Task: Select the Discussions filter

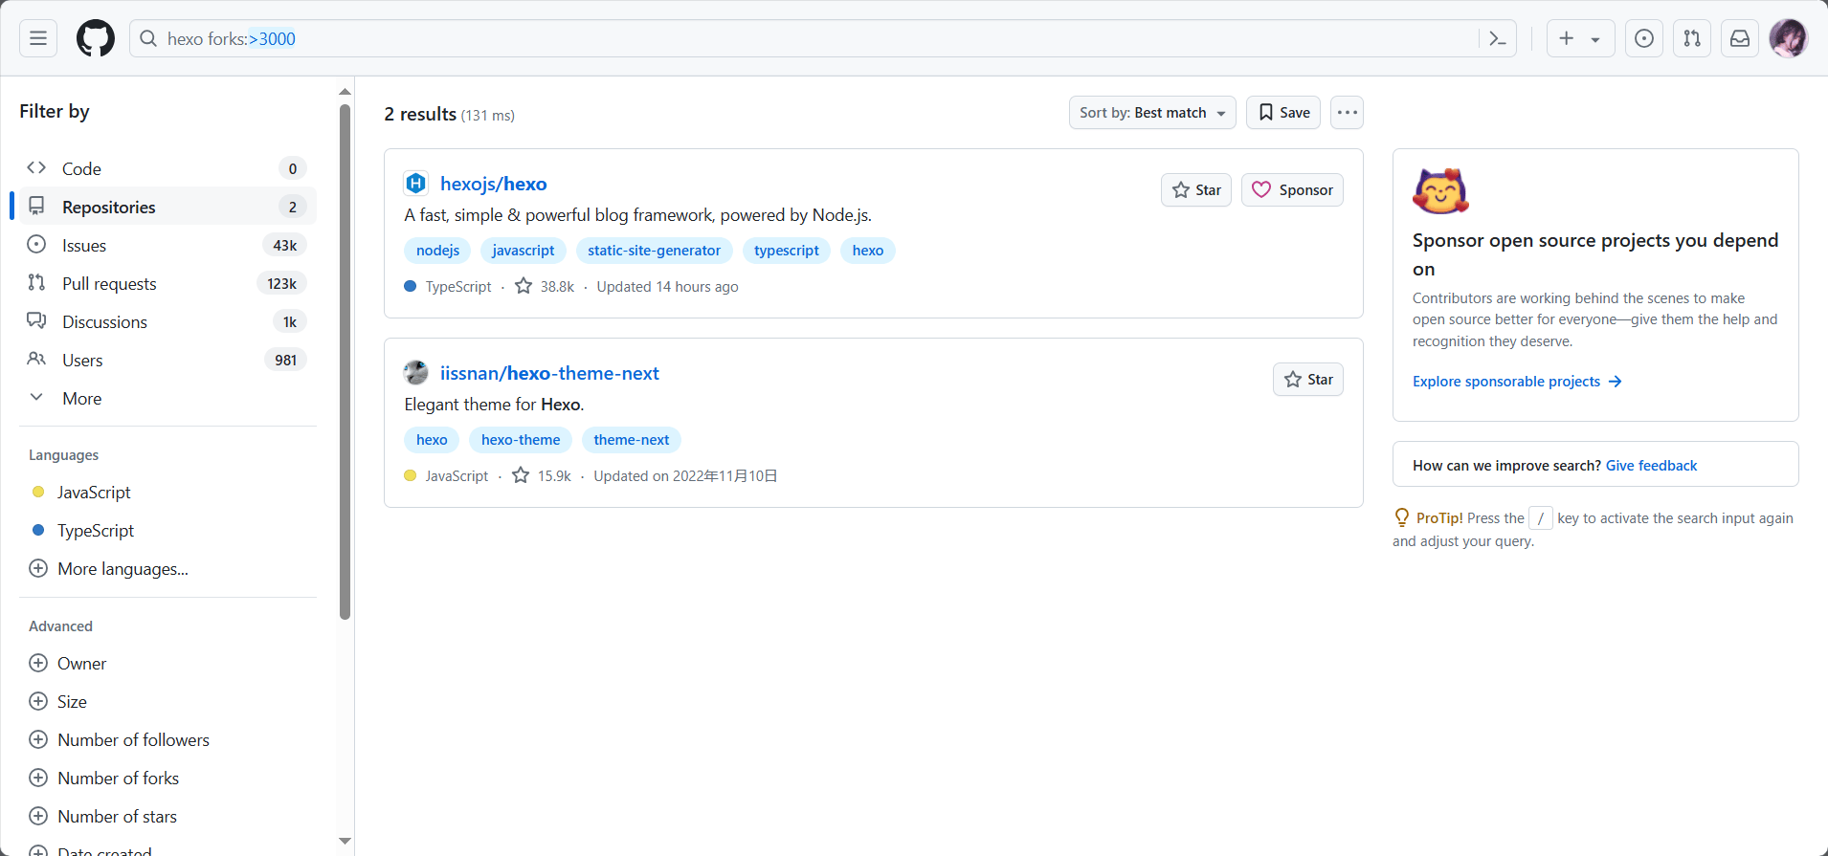Action: (104, 322)
